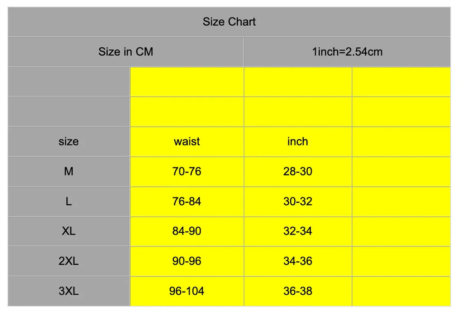Select the 3XL size cell
460x314 pixels.
pos(69,291)
